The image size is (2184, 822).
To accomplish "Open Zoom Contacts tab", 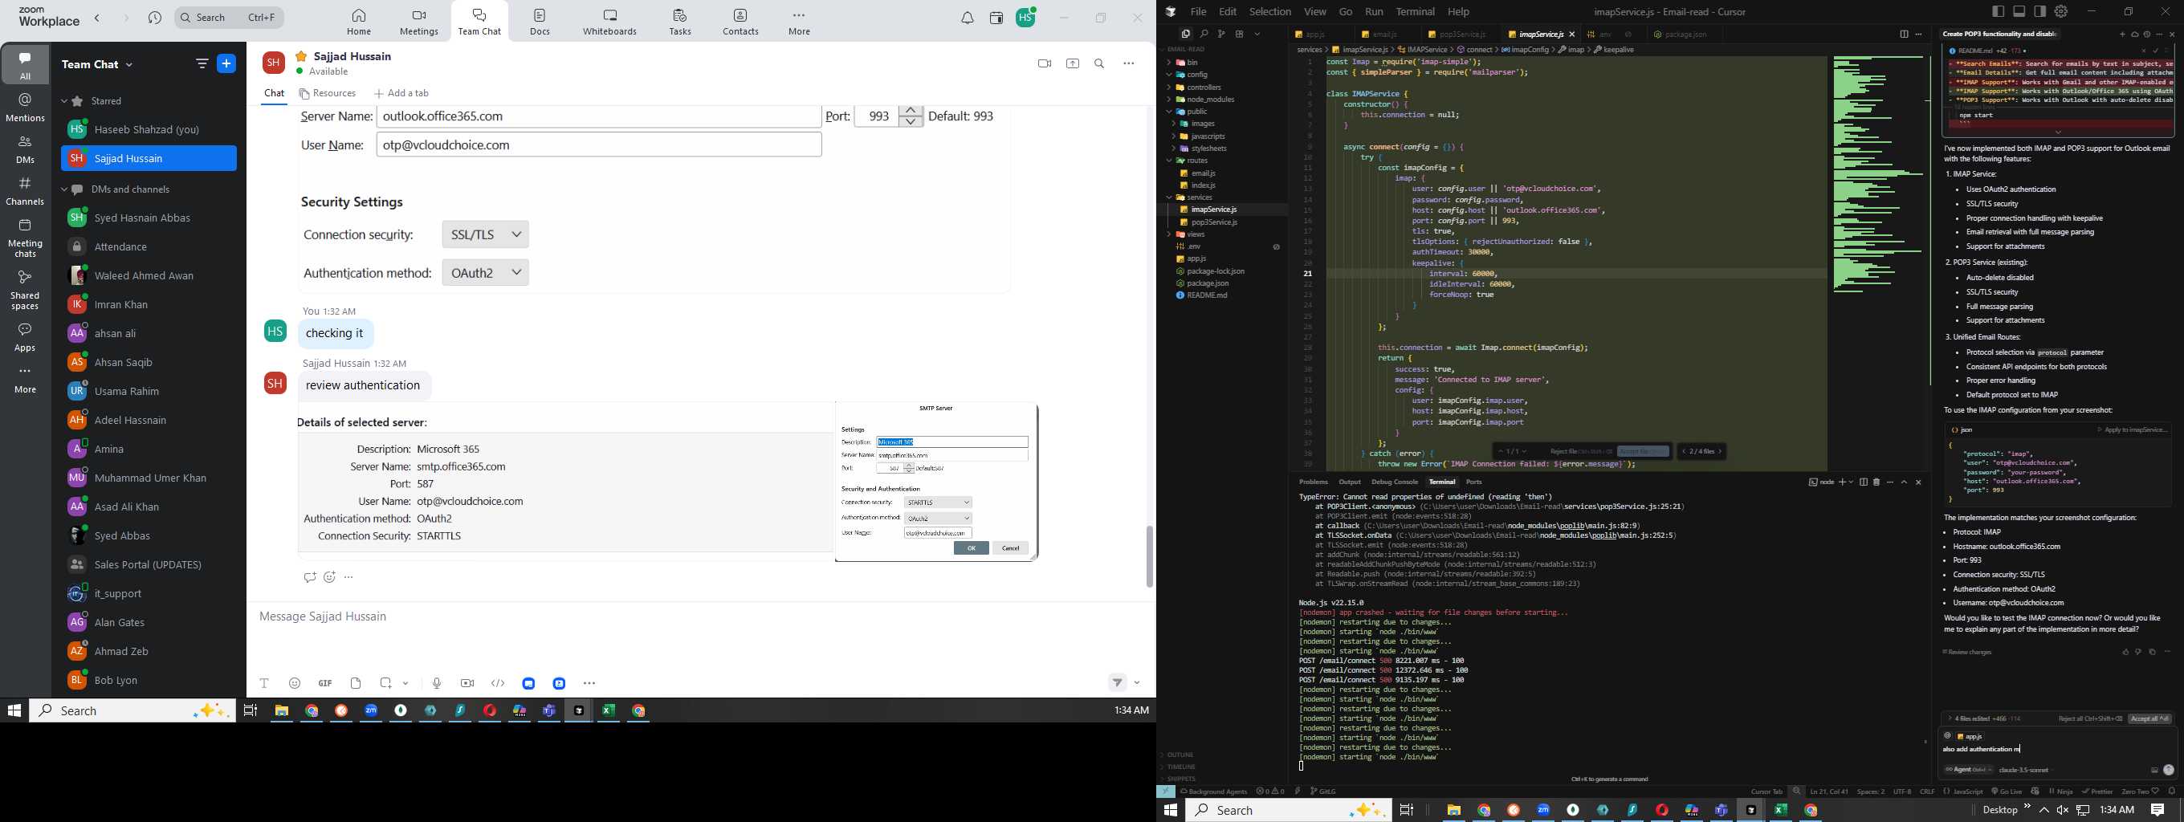I will (740, 22).
